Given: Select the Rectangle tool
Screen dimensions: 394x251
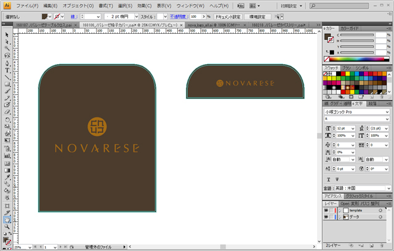Looking at the screenshot, I should 7,84.
